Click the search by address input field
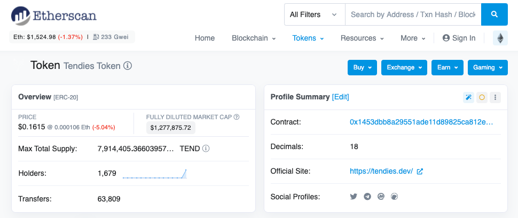The image size is (518, 218). pyautogui.click(x=413, y=14)
